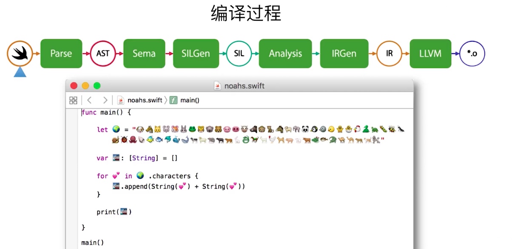Open the related items grid icon
Image resolution: width=515 pixels, height=249 pixels.
(73, 100)
